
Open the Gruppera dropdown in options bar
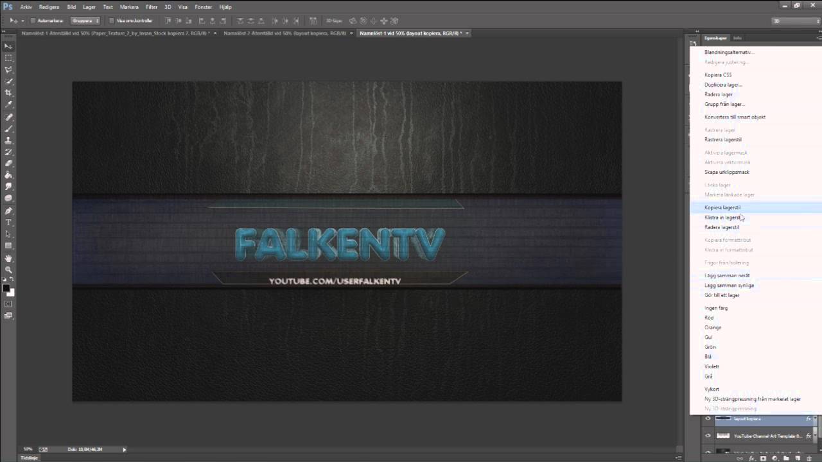tap(85, 21)
